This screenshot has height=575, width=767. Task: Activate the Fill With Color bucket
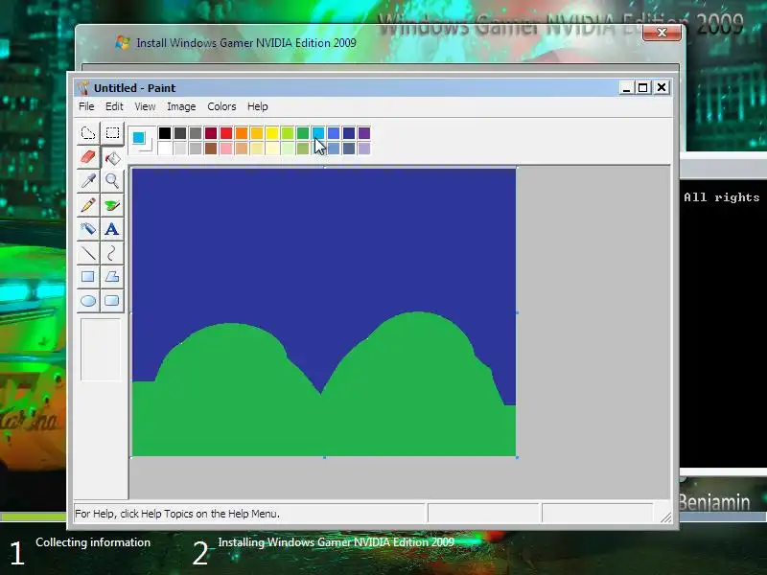(x=112, y=157)
